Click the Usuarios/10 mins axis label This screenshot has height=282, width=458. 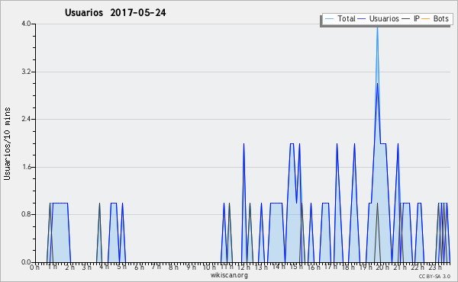coord(7,143)
